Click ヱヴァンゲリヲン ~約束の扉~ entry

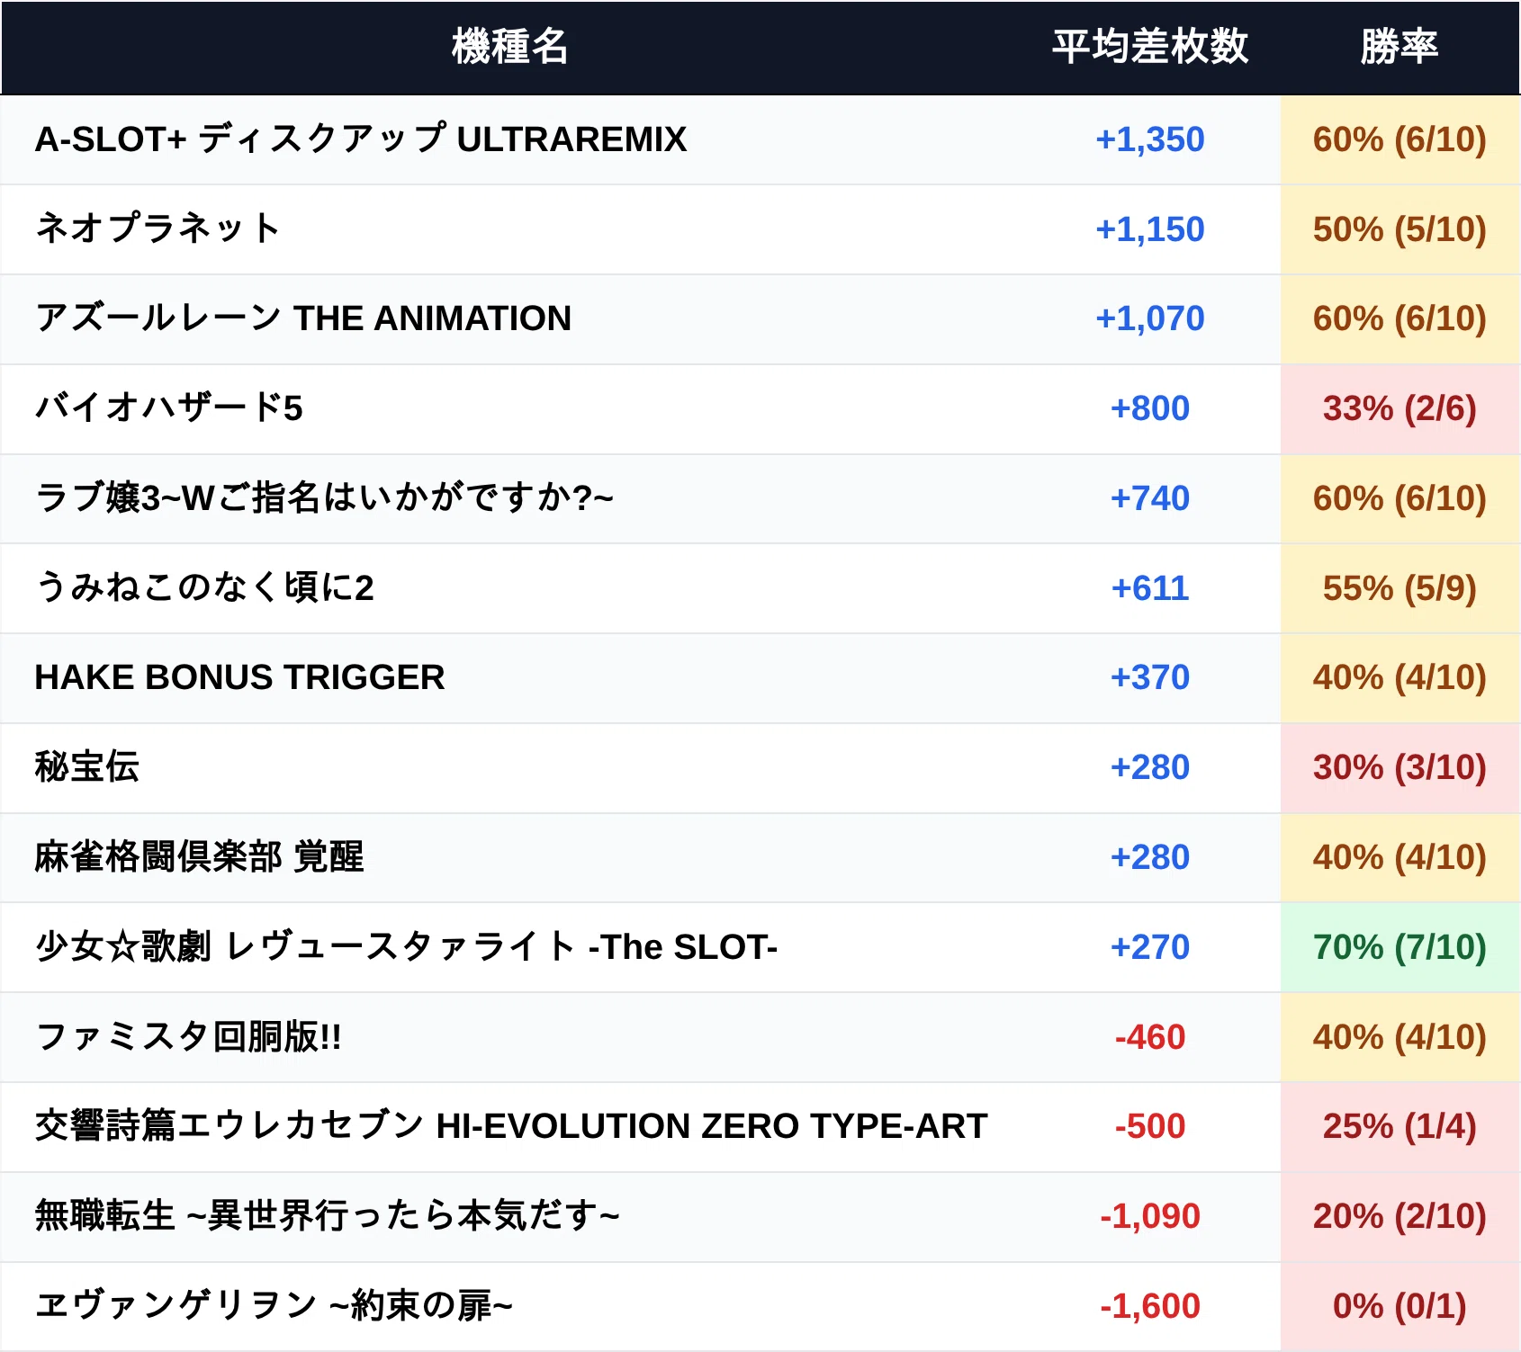[x=274, y=1305]
